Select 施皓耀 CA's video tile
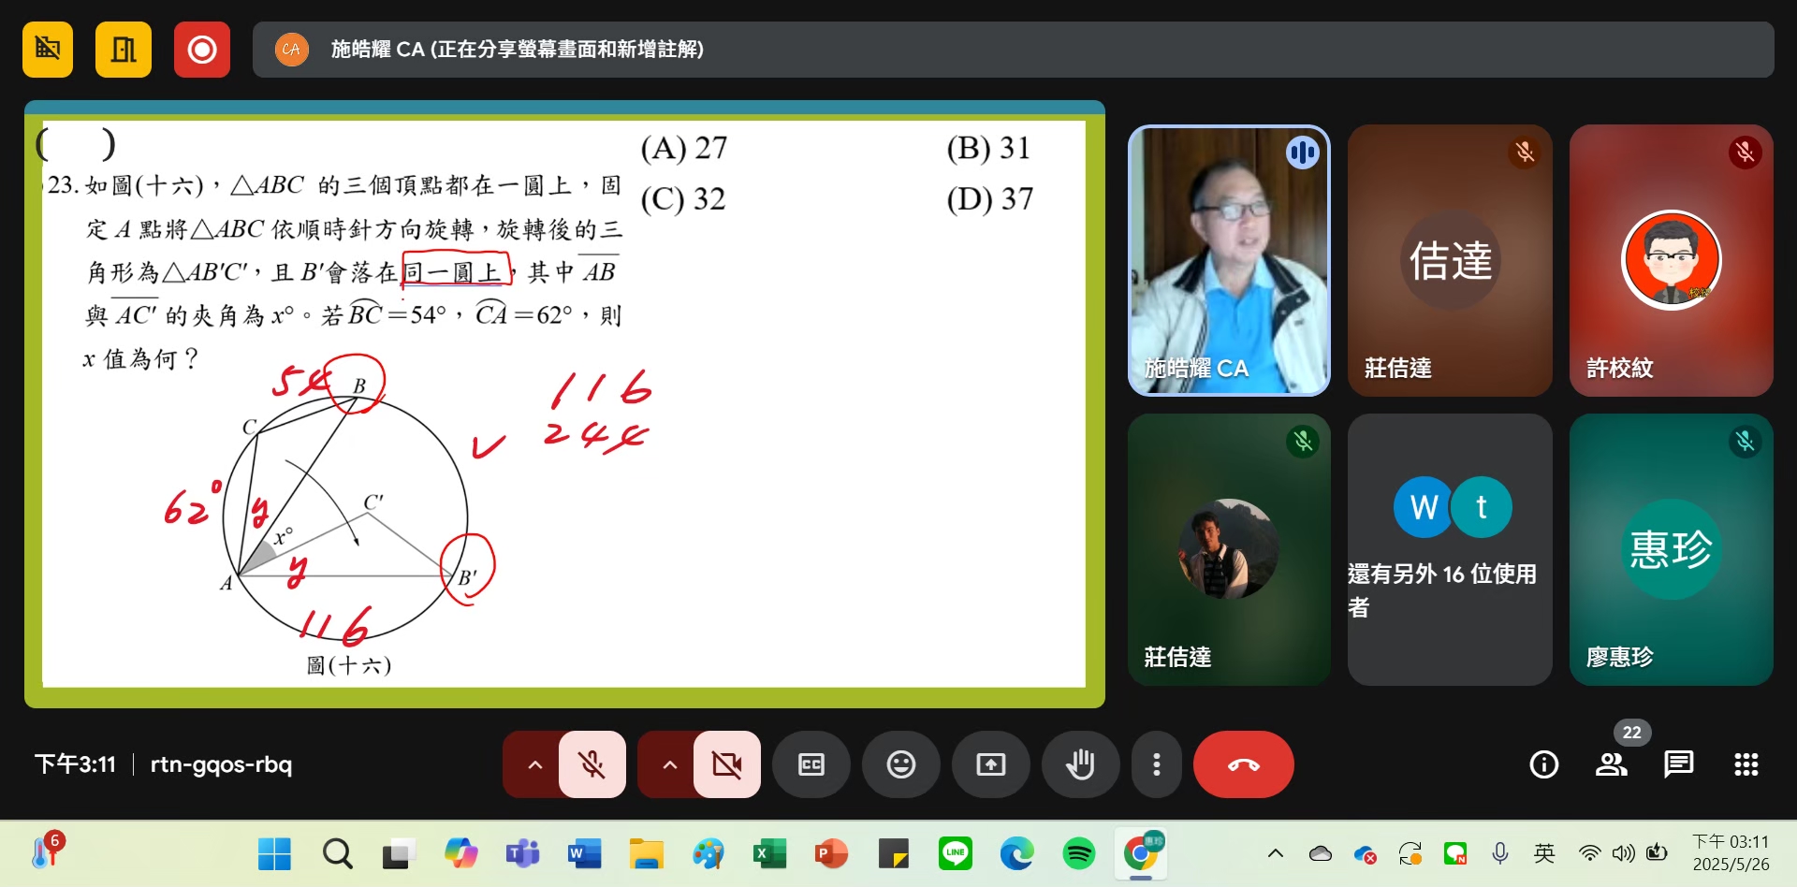The width and height of the screenshot is (1797, 887). point(1229,260)
